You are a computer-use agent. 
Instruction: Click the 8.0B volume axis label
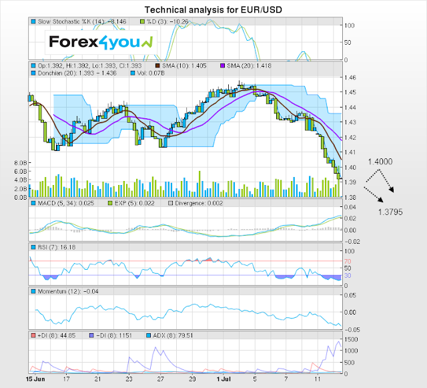21,163
